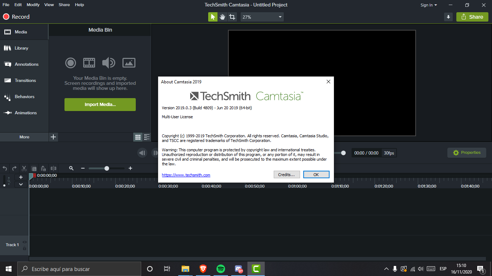Click the playhead scrubber knob
Screen dimensions: 492x276
click(343, 153)
